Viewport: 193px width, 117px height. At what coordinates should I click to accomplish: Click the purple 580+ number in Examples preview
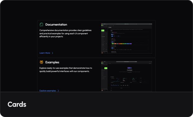pyautogui.click(x=130, y=68)
